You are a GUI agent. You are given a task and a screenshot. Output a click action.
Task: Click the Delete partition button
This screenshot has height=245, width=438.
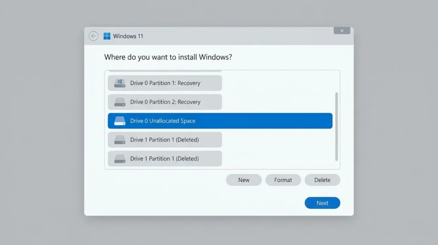point(323,180)
